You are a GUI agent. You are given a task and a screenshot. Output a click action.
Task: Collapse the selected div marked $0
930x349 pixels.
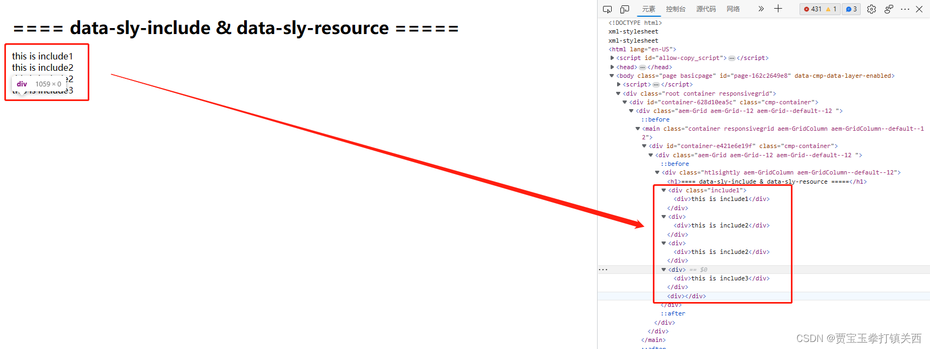[664, 270]
